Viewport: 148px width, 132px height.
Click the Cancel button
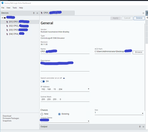[127, 18]
